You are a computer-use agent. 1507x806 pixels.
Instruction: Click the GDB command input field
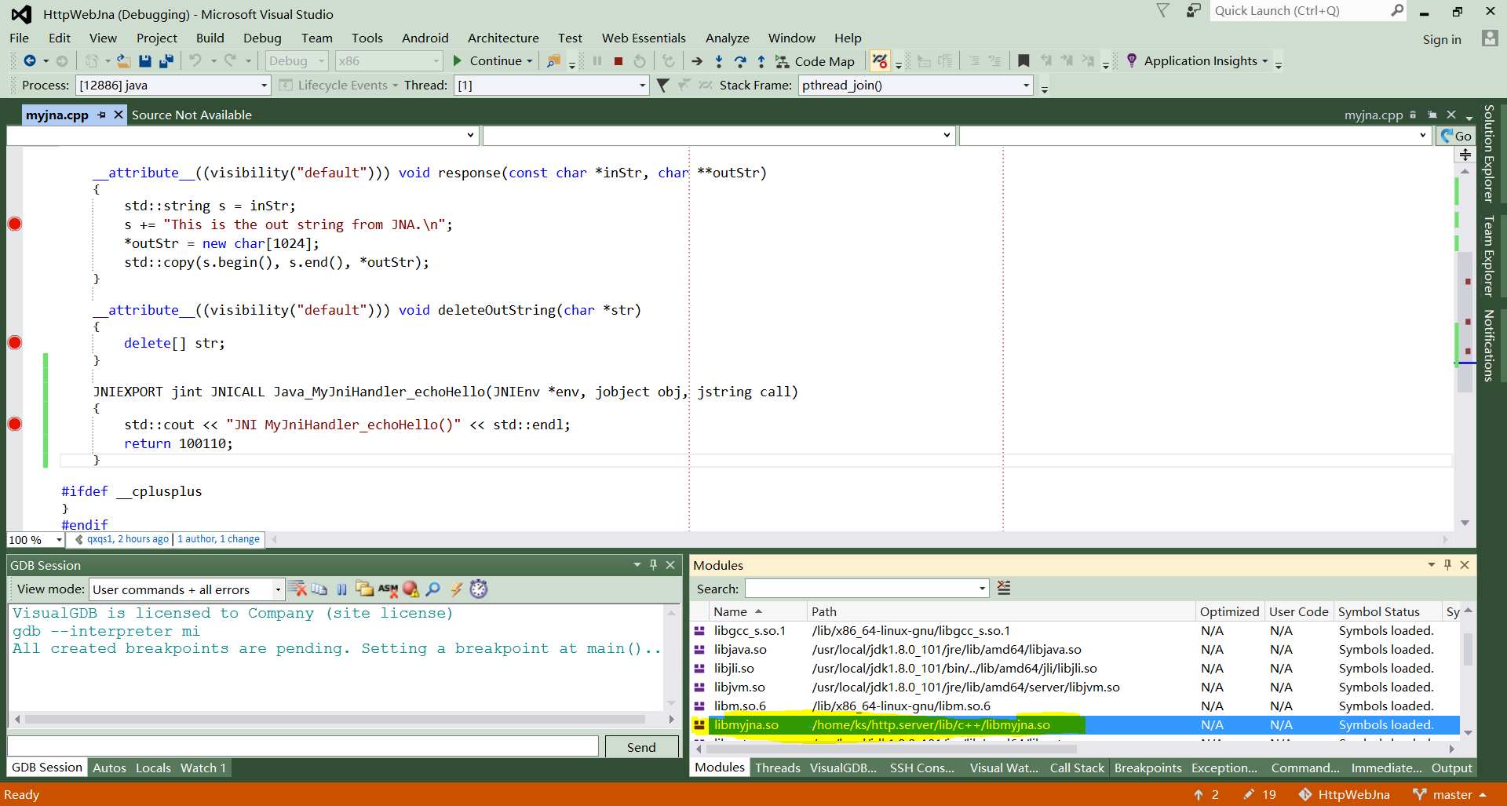coord(303,746)
